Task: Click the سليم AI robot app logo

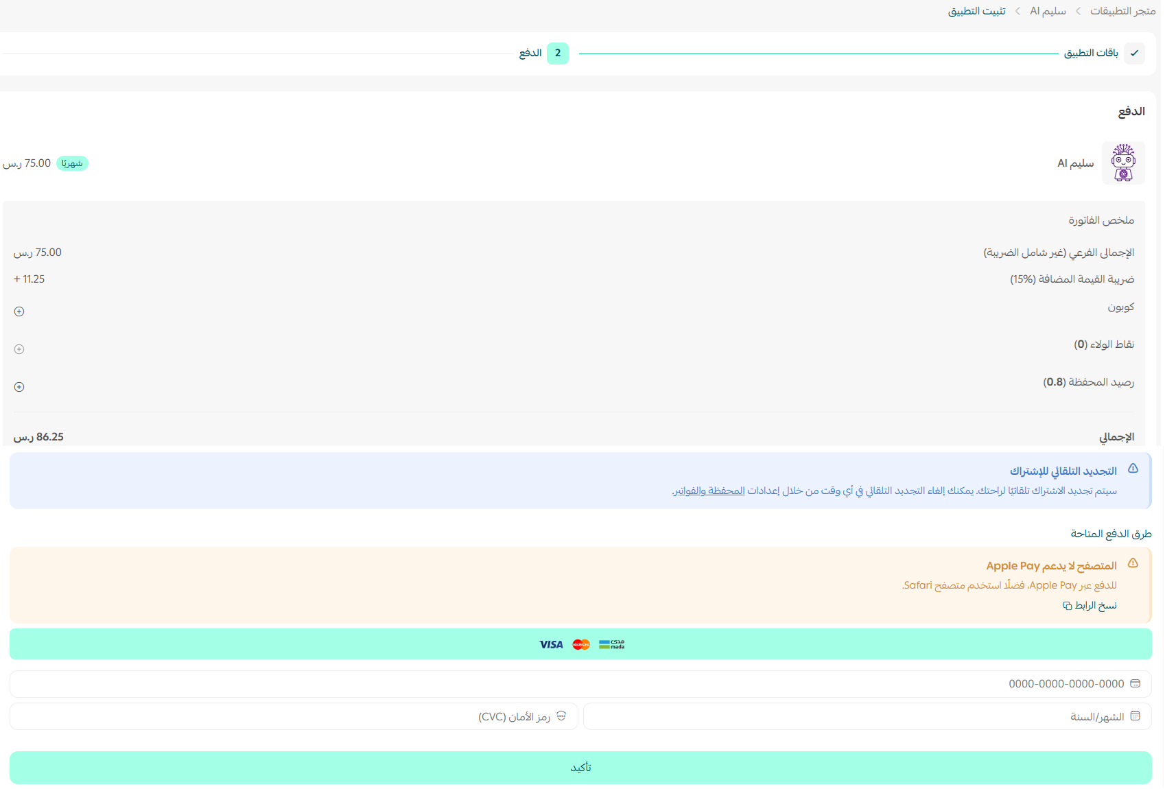Action: point(1123,163)
